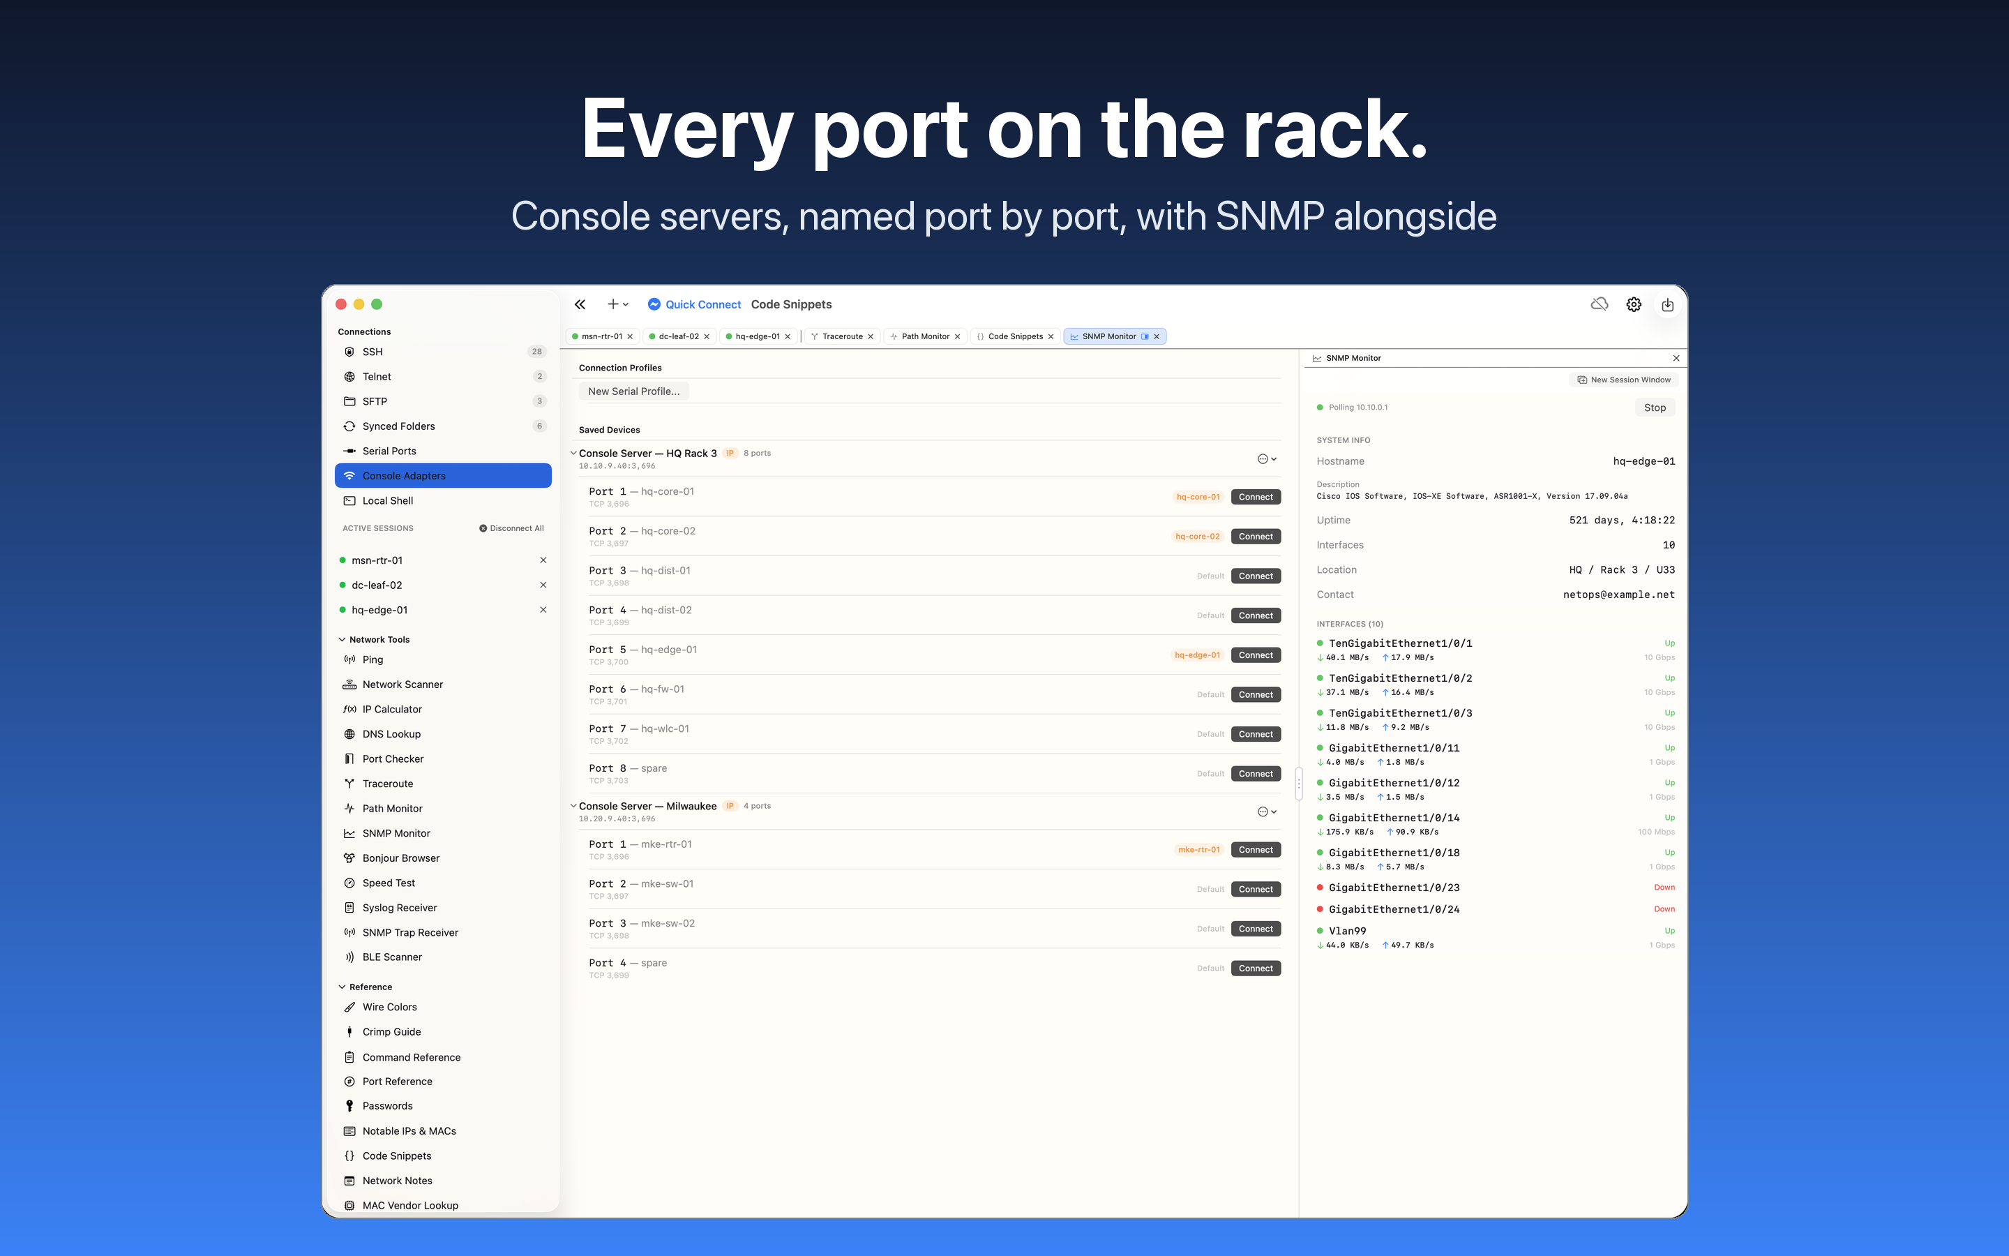Image resolution: width=2009 pixels, height=1256 pixels.
Task: Close the msn-rtr-01 active session
Action: pyautogui.click(x=543, y=561)
